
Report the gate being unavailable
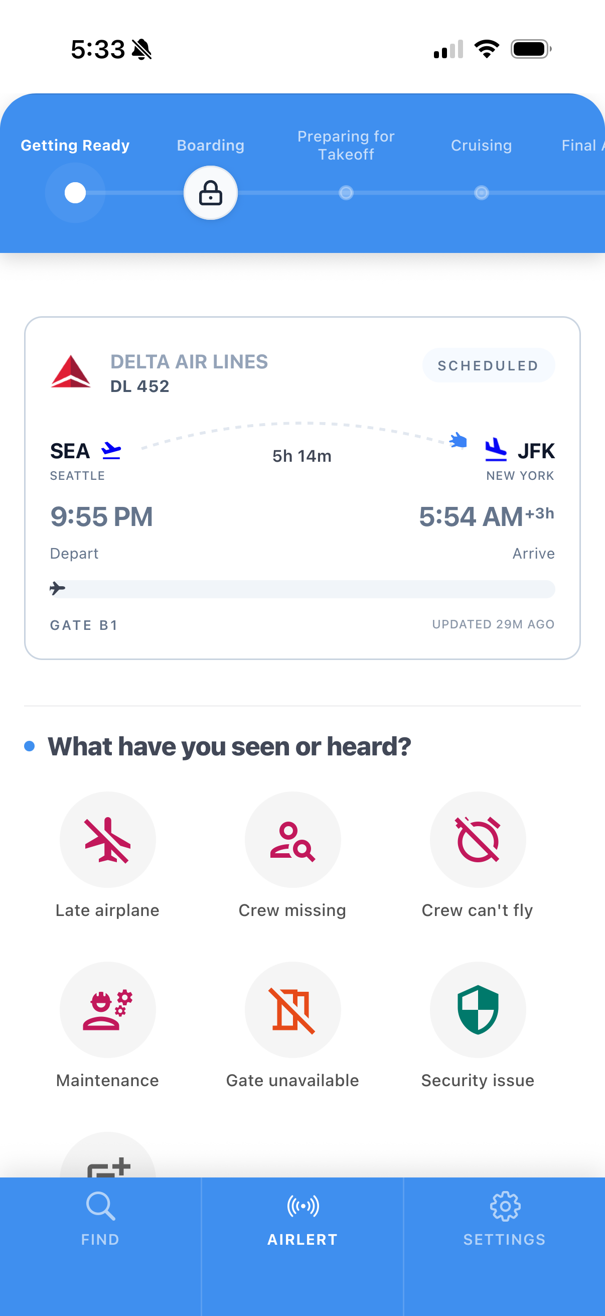click(292, 1009)
